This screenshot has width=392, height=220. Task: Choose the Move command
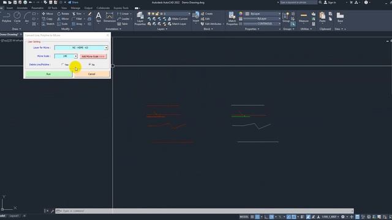coord(47,13)
